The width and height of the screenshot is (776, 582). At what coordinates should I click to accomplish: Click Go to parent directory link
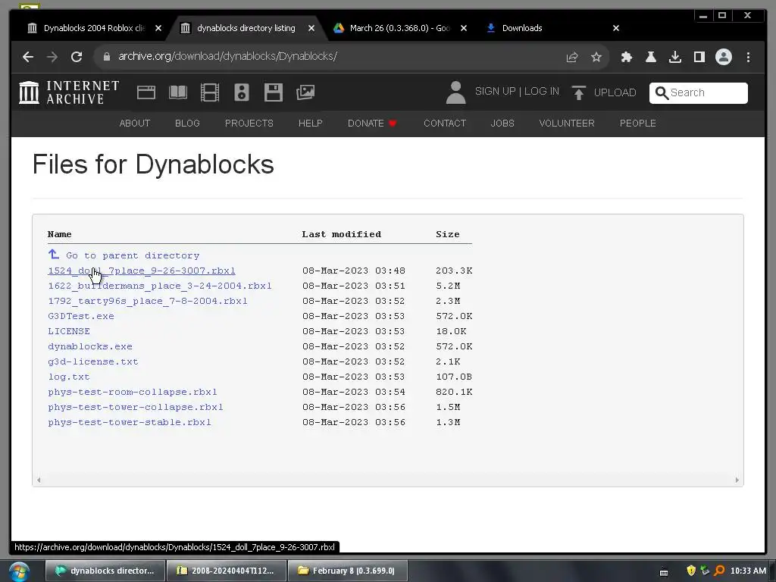pos(133,256)
